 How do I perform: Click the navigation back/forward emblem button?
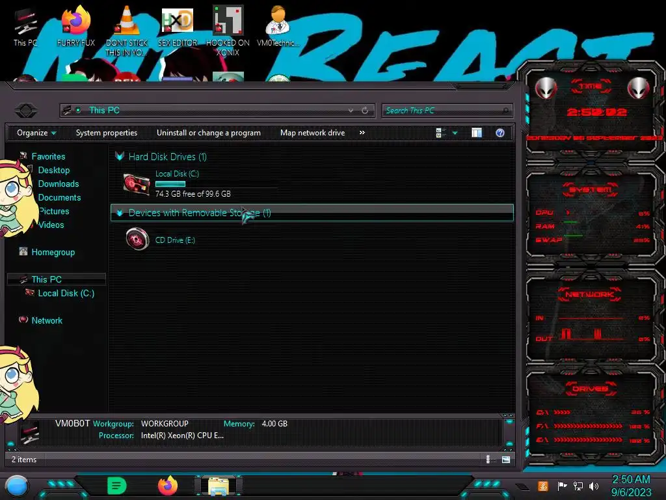click(26, 111)
